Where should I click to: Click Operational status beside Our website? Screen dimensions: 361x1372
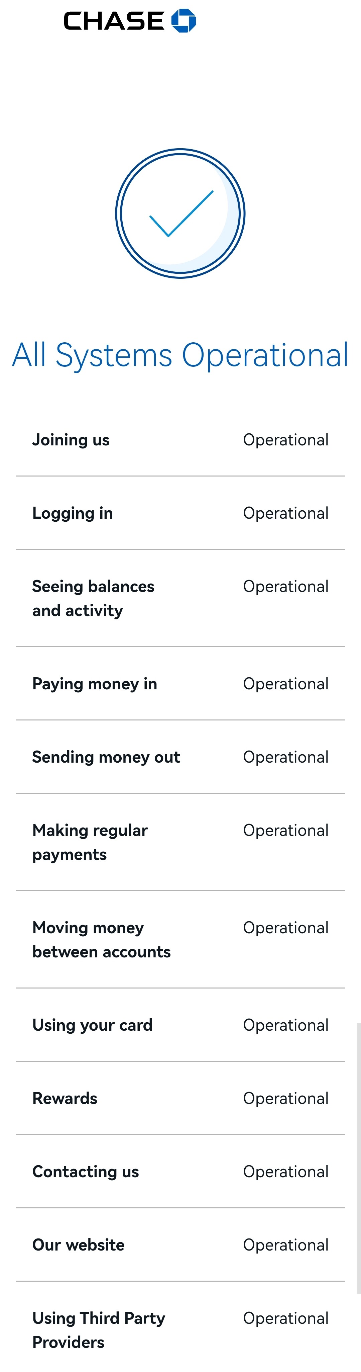point(285,1245)
